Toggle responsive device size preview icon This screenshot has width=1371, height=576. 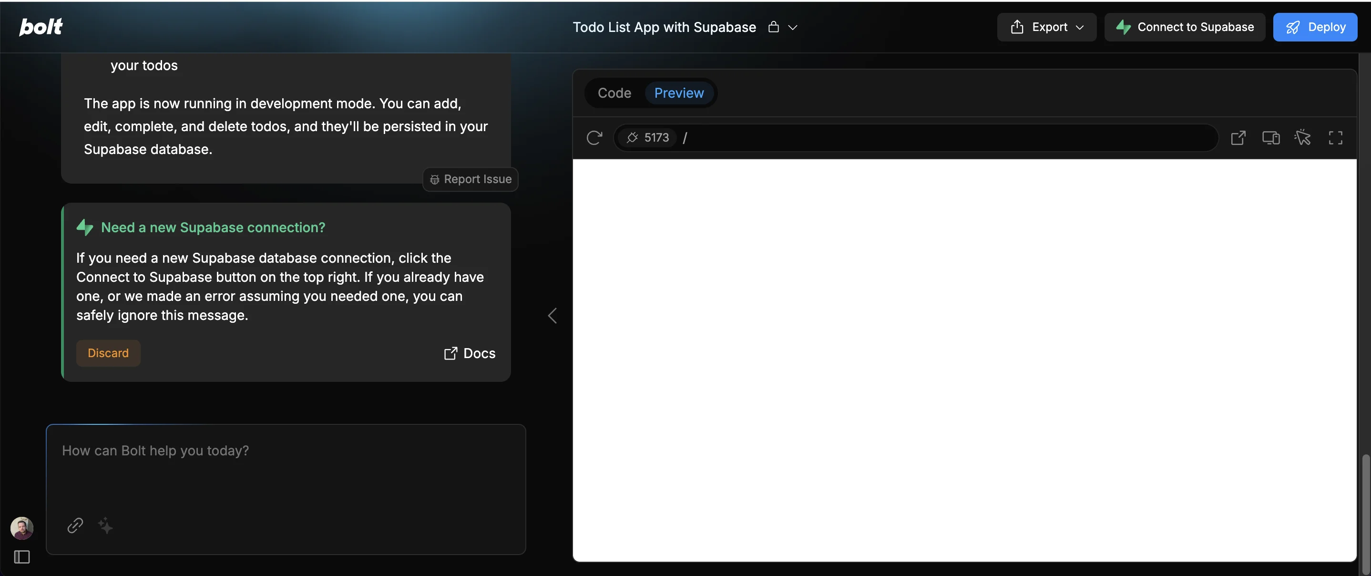tap(1270, 138)
